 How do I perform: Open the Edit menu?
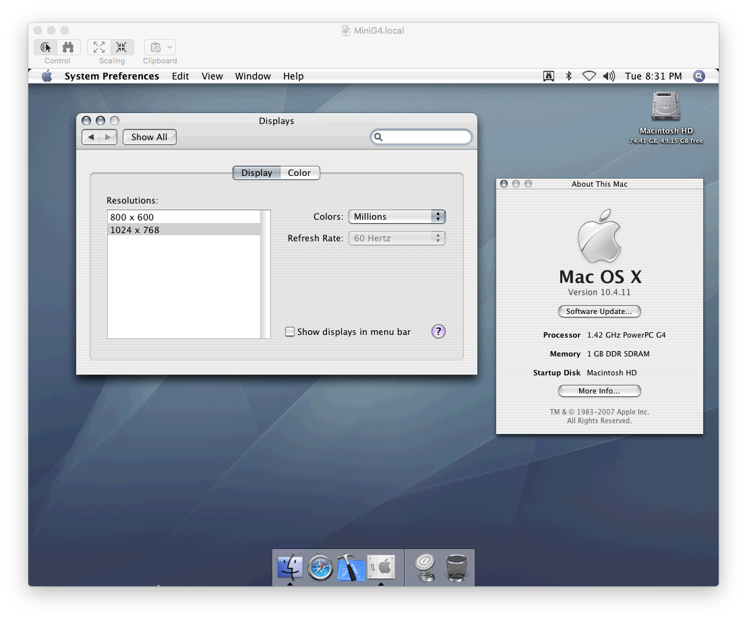click(181, 76)
